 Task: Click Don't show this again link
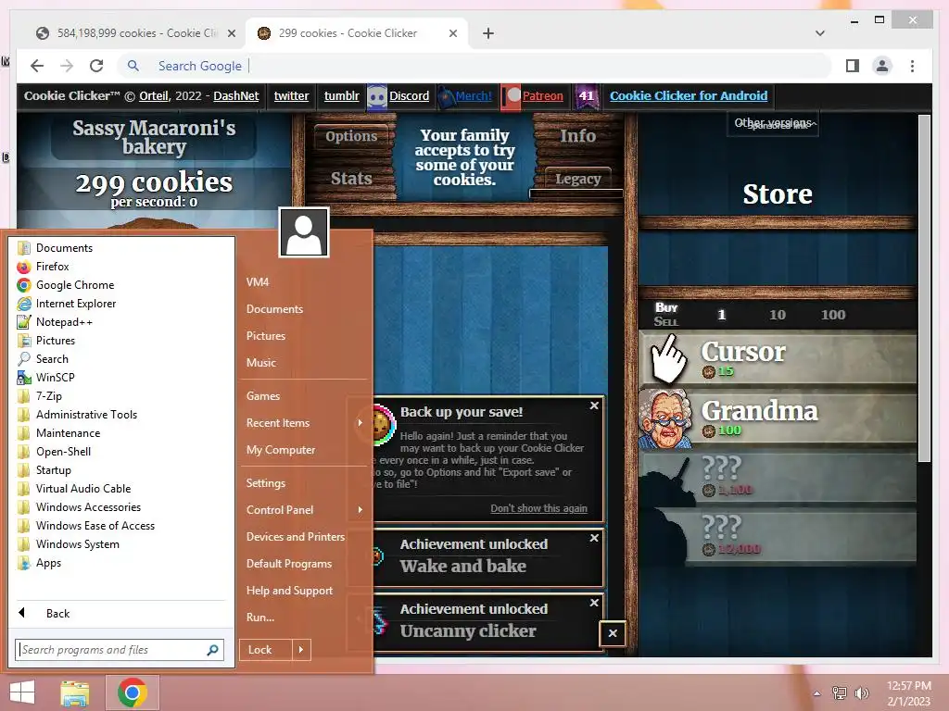point(538,508)
